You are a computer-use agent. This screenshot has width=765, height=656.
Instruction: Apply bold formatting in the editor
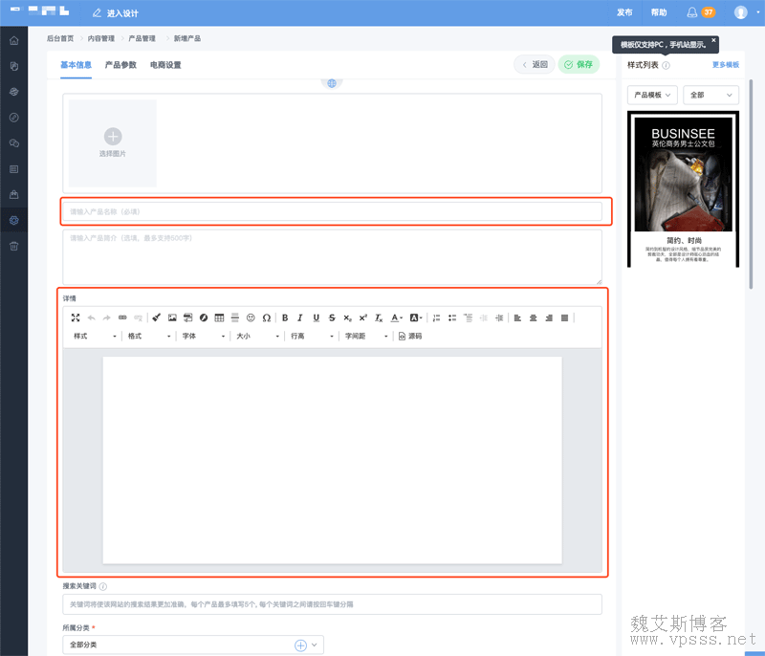pyautogui.click(x=285, y=317)
